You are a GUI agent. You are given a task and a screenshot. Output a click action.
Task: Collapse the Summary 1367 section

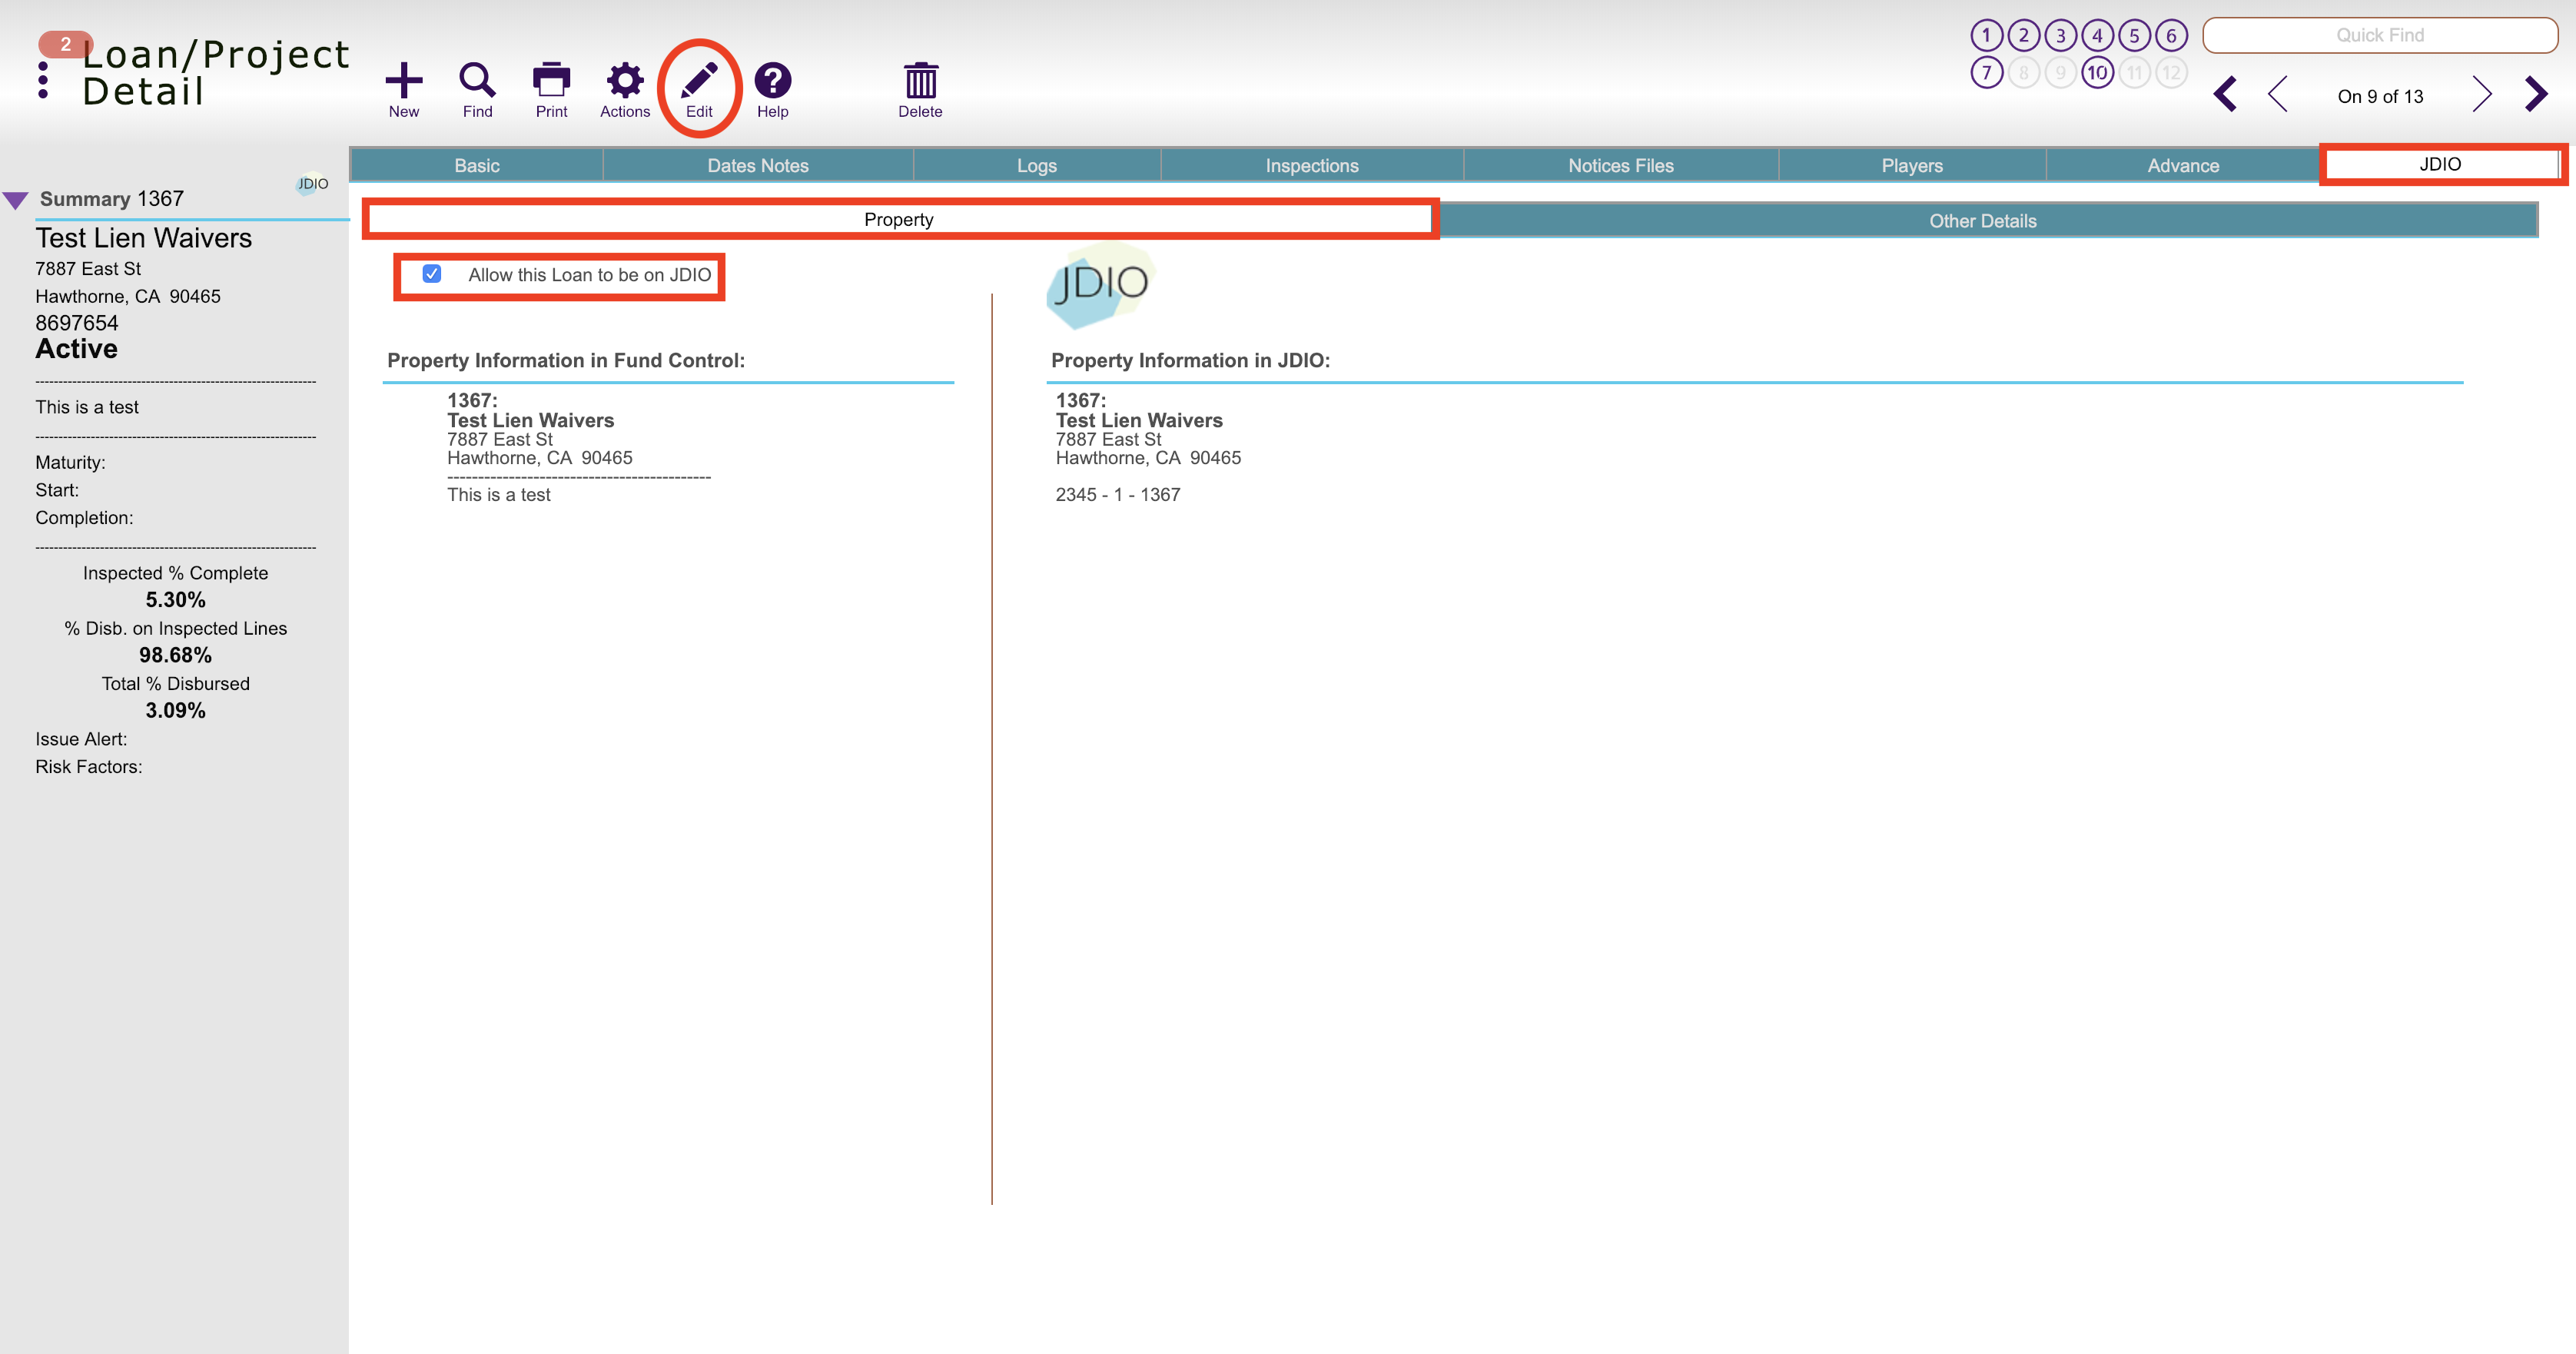coord(16,198)
